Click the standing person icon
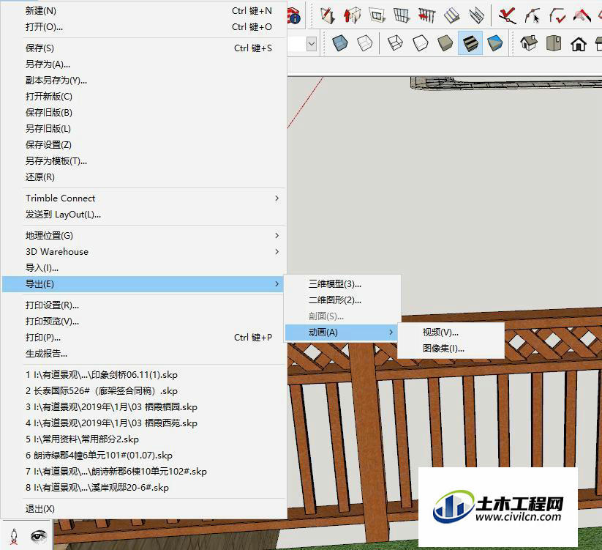Screen dimensions: 602x550 coord(14,537)
